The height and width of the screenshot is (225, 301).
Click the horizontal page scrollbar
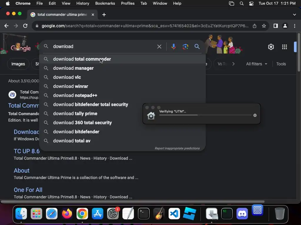click(133, 202)
